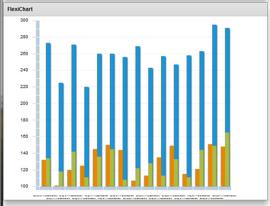Select the third green bar from the left
This screenshot has width=270, height=206.
[74, 169]
